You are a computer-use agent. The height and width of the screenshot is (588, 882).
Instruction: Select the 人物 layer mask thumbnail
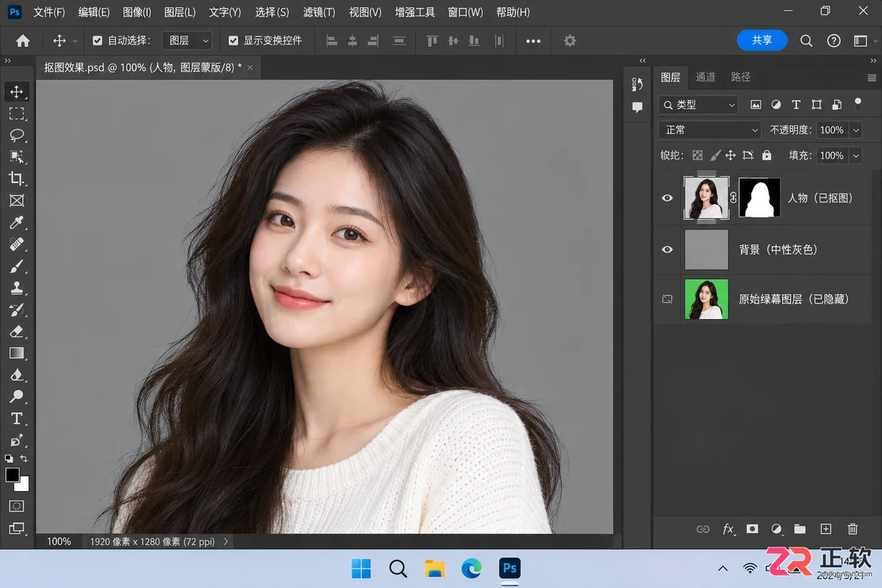pos(759,197)
